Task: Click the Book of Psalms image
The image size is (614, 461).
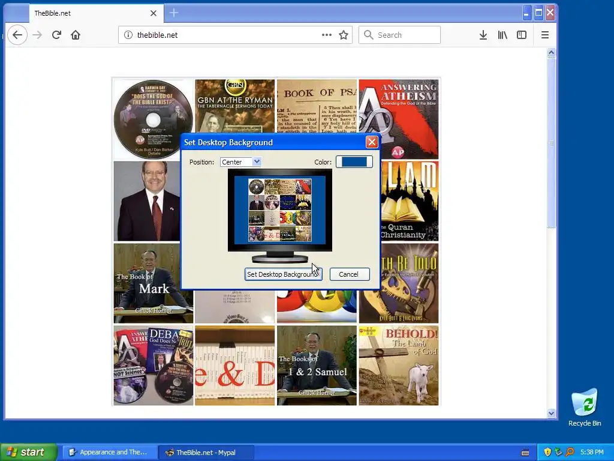Action: click(x=317, y=106)
